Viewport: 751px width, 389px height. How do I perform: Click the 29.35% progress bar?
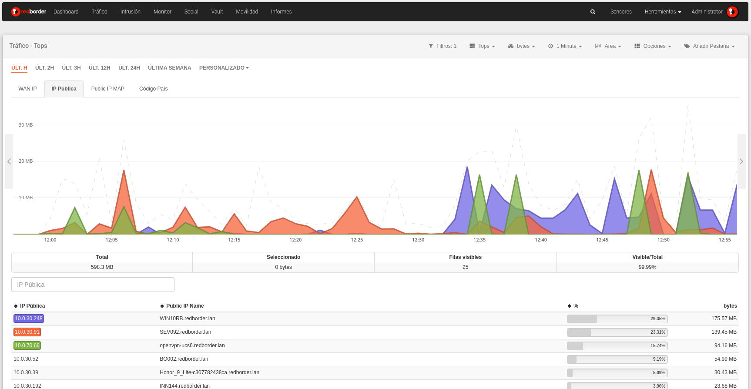tap(617, 319)
